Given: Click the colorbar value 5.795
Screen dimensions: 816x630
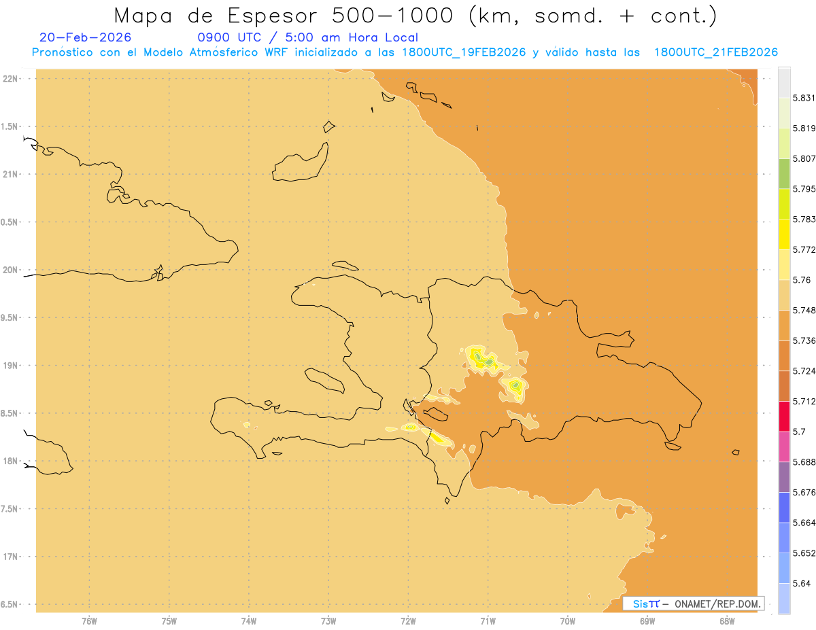Looking at the screenshot, I should (x=804, y=189).
